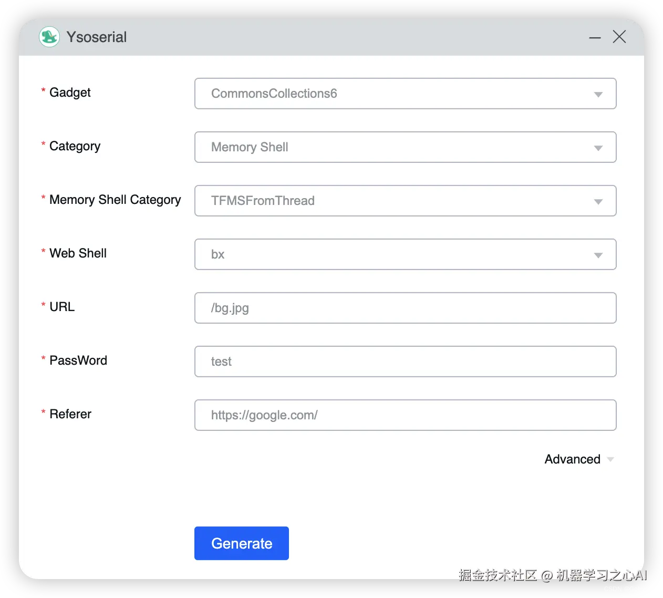Screen dimensions: 663x598
Task: Close the Ysoserial dialog window
Action: coord(619,37)
